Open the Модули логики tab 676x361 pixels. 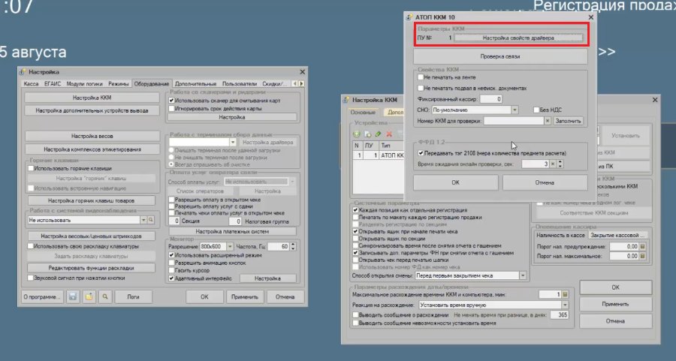pyautogui.click(x=84, y=84)
